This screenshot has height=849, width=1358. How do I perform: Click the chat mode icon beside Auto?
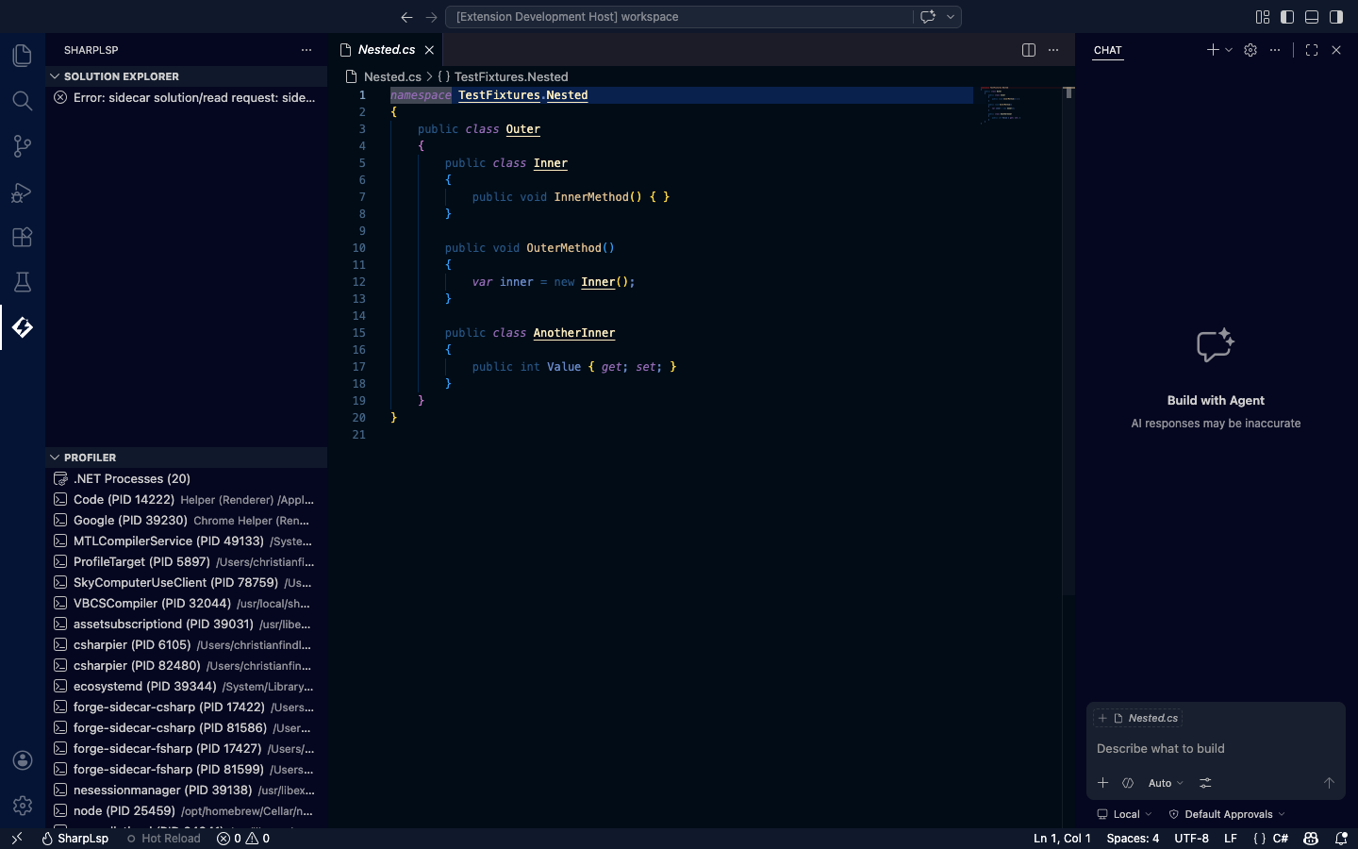pos(1128,783)
